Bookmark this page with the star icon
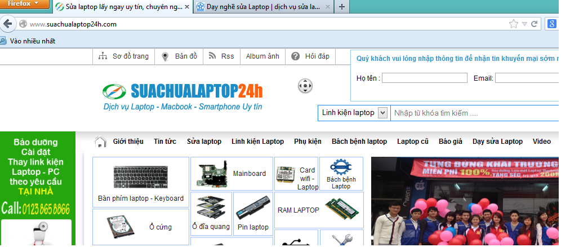Screen dimensions: 561x247 [514, 24]
